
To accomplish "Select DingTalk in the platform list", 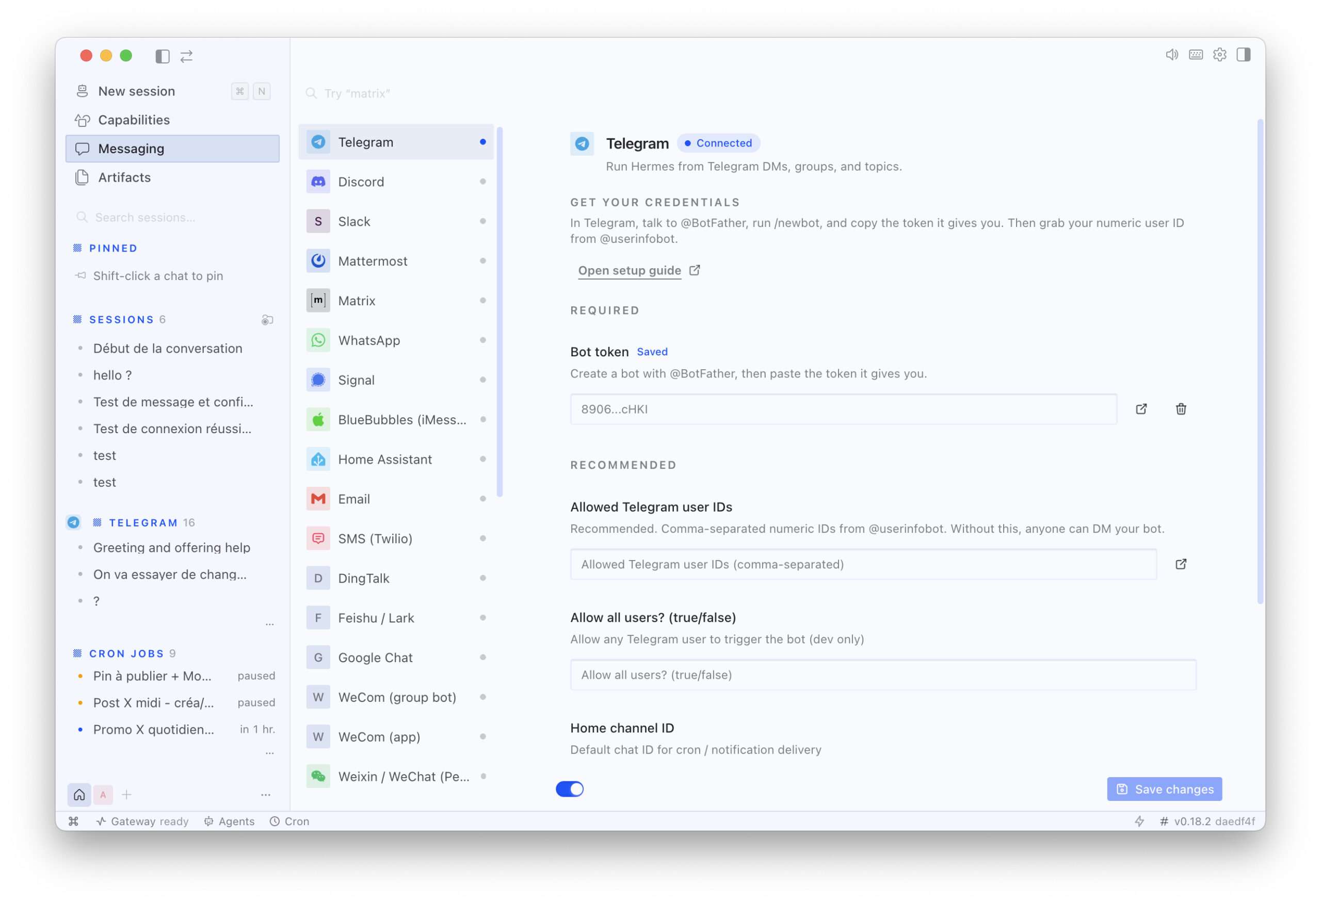I will coord(396,579).
